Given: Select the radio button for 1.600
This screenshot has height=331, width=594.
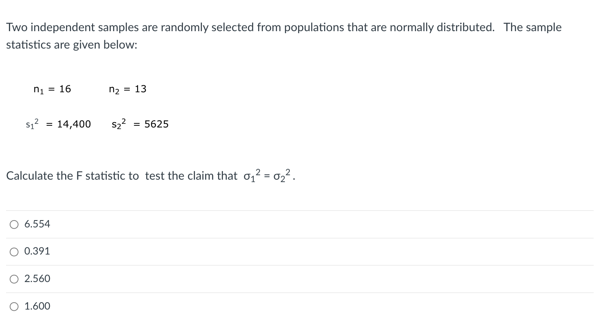Looking at the screenshot, I should pos(14,306).
